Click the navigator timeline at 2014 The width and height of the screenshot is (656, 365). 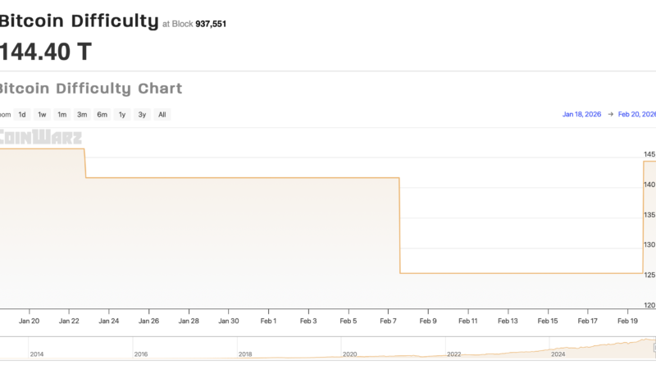(x=36, y=354)
